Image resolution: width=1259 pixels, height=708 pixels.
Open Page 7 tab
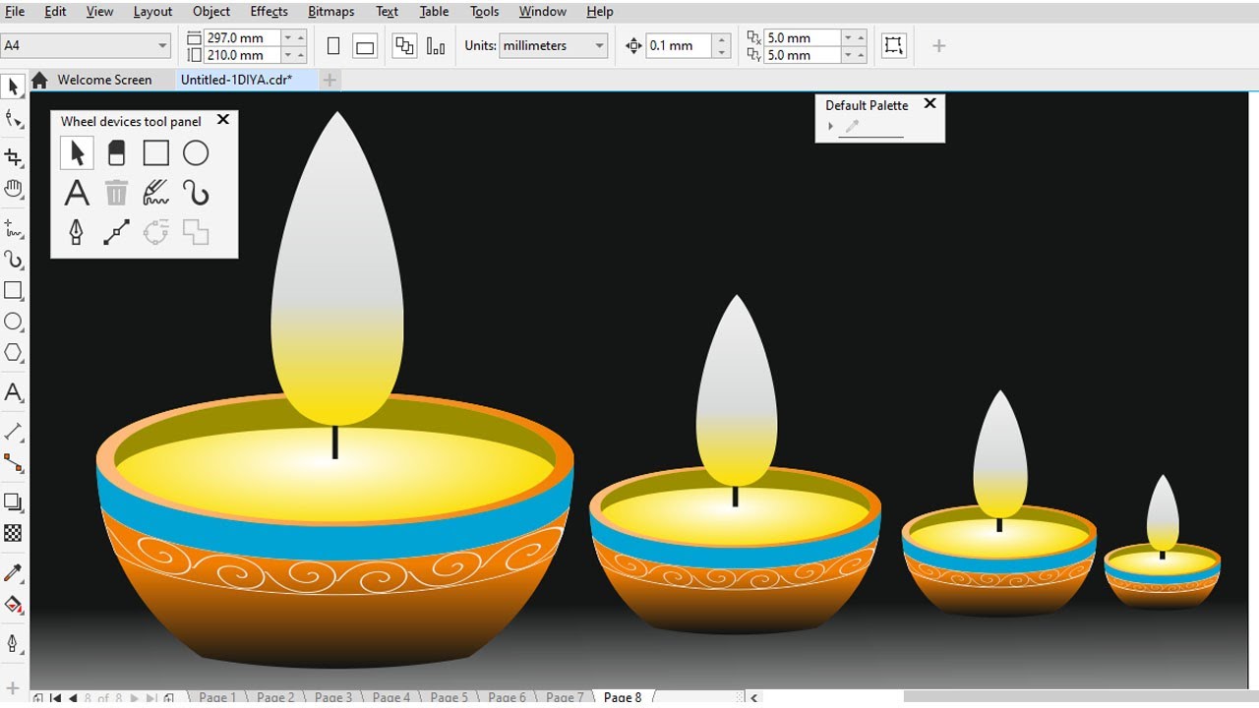coord(565,697)
